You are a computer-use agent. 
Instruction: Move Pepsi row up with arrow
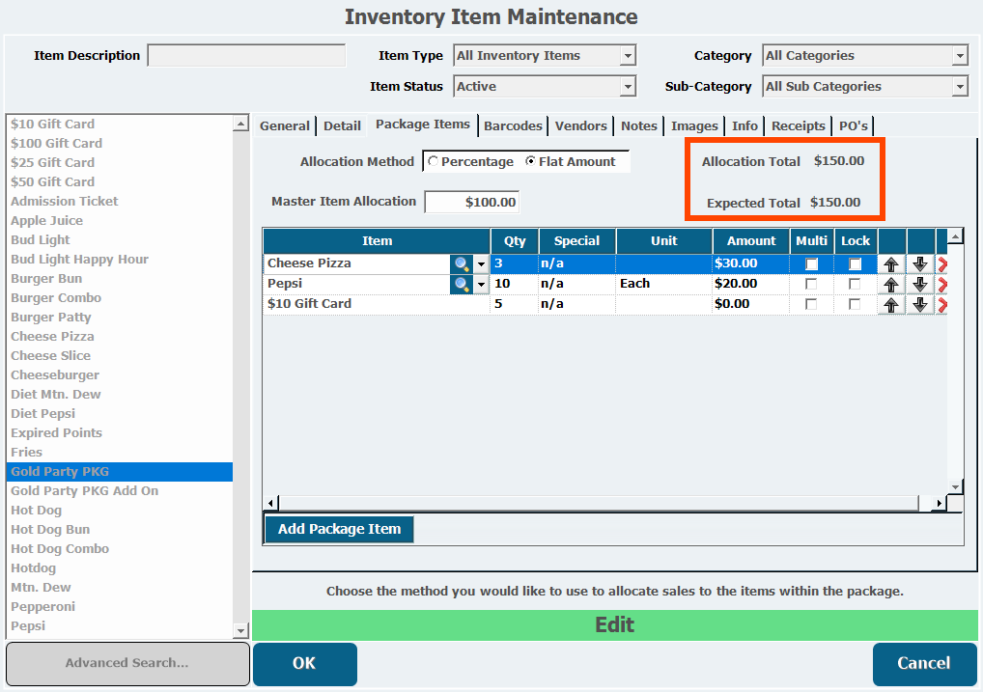coord(891,284)
